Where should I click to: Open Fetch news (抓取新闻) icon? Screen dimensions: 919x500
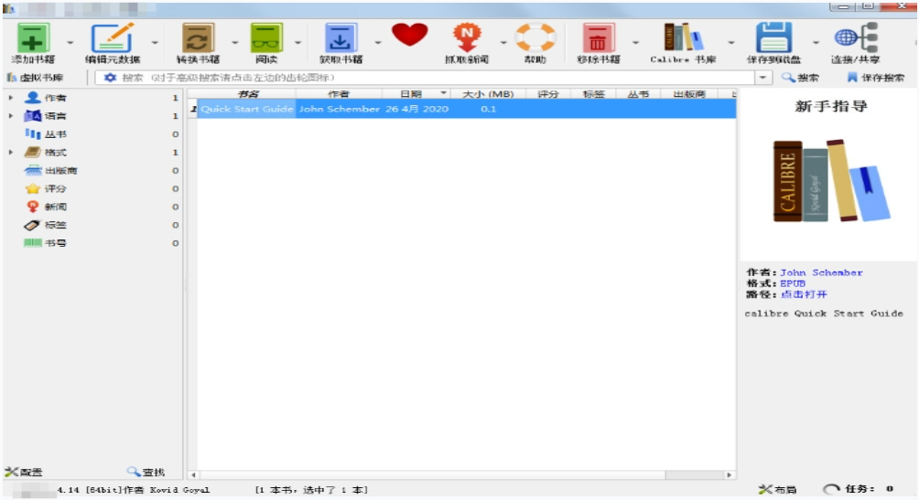pyautogui.click(x=467, y=38)
